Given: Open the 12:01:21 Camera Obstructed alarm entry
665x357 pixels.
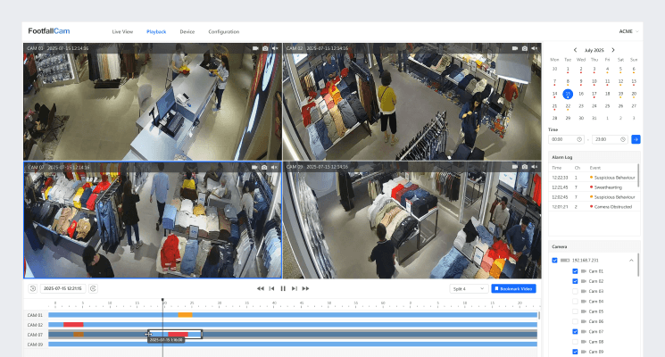Looking at the screenshot, I should point(594,206).
